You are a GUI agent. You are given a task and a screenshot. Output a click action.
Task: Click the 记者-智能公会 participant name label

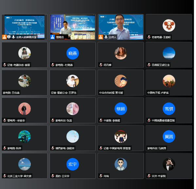[x=63, y=93]
